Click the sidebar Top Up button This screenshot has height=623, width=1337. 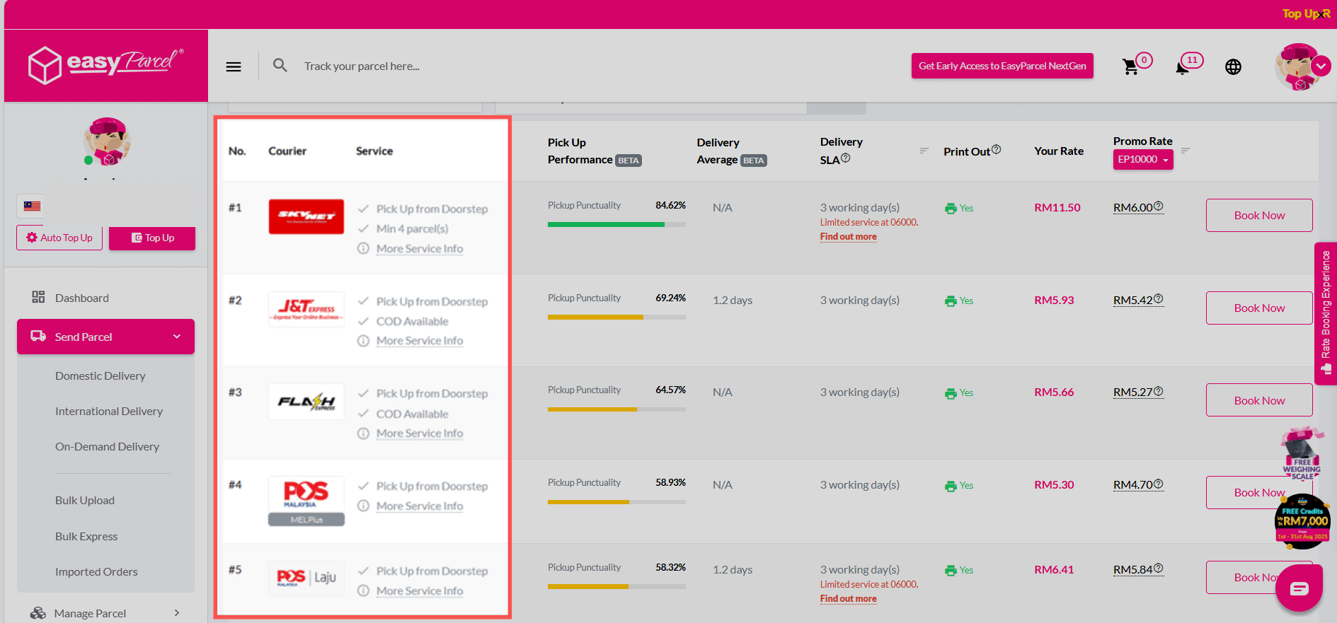pyautogui.click(x=152, y=238)
